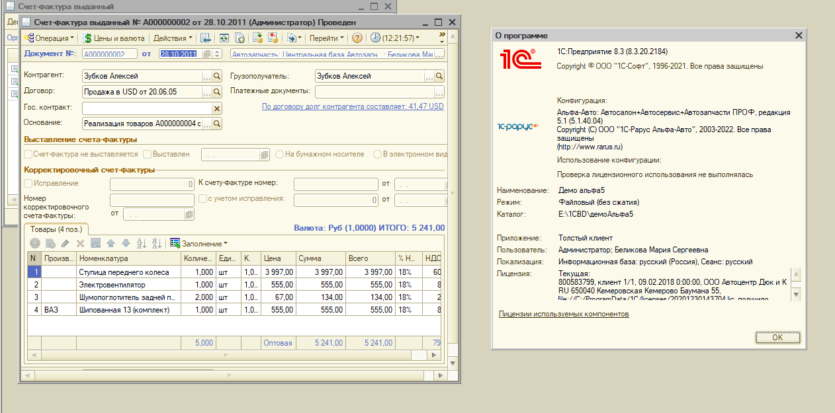The width and height of the screenshot is (835, 413).
Task: Click the search icon next to Грузополучатель field
Action: [x=439, y=76]
